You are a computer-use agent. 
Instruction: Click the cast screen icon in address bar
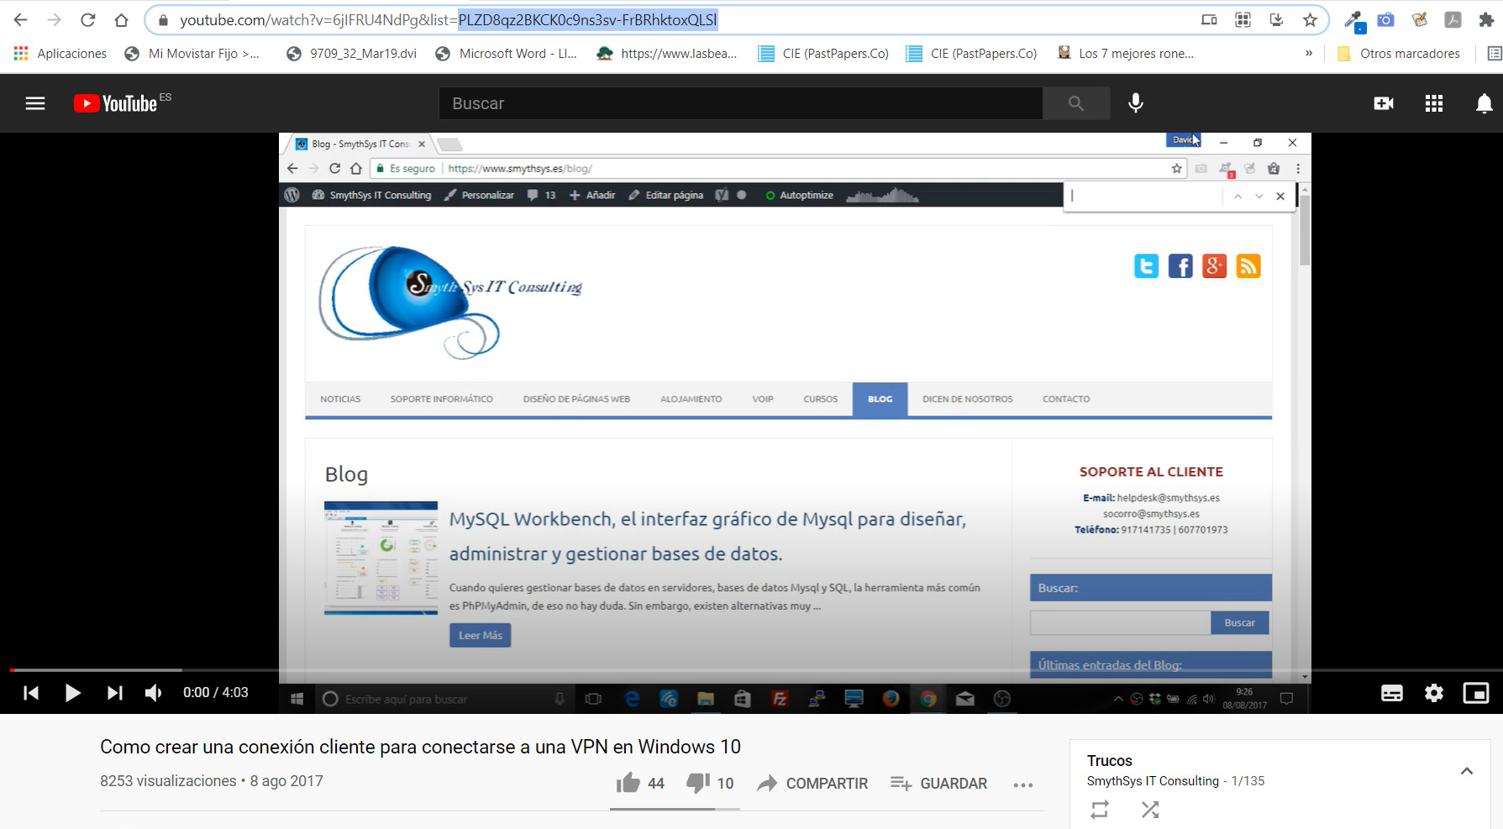pos(1209,20)
